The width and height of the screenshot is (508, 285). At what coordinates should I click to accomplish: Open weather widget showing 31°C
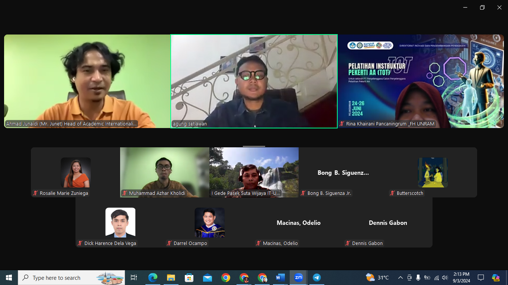[x=377, y=278]
